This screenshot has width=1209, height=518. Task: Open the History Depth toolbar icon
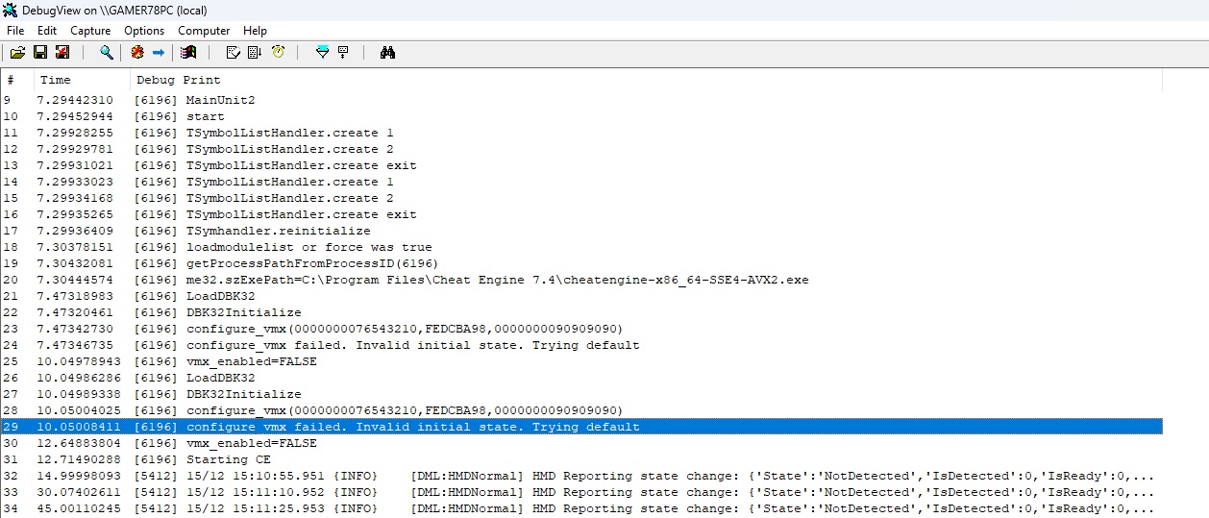pos(343,53)
